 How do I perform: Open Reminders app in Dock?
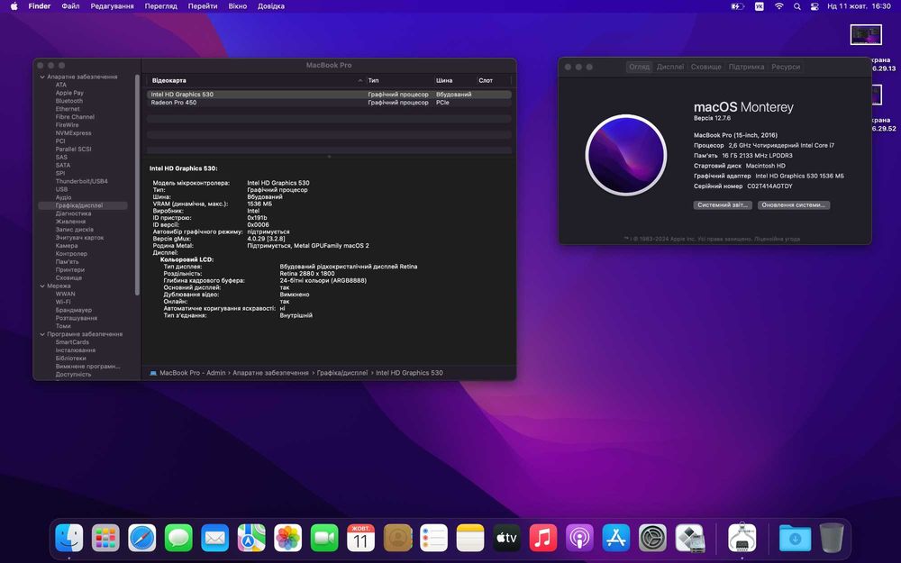pyautogui.click(x=434, y=539)
